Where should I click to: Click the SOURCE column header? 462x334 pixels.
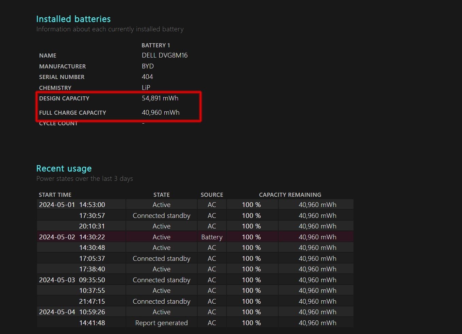pos(212,195)
